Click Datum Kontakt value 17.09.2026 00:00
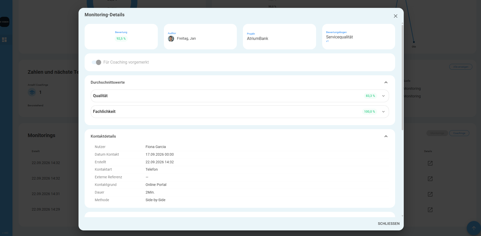 click(160, 154)
